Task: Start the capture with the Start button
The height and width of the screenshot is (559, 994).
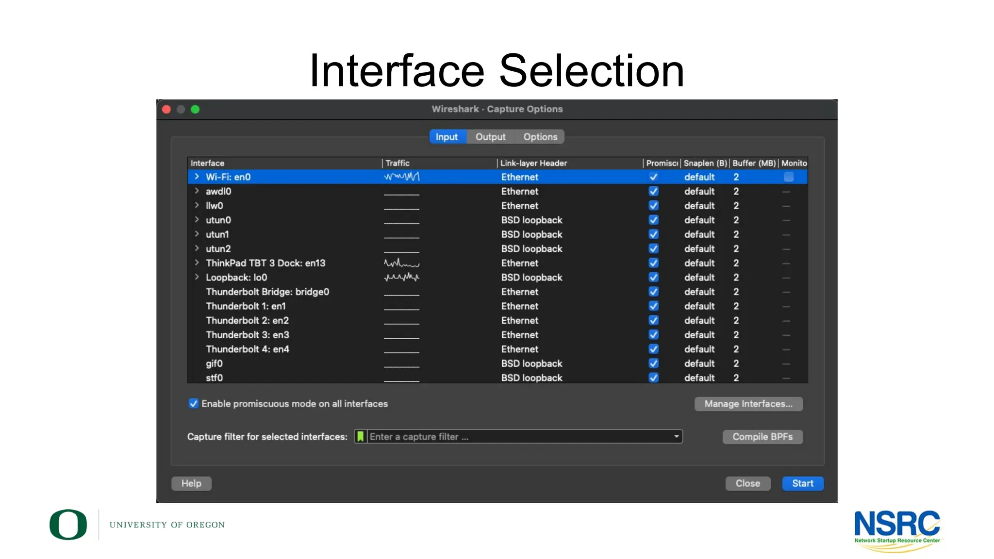Action: pos(803,483)
